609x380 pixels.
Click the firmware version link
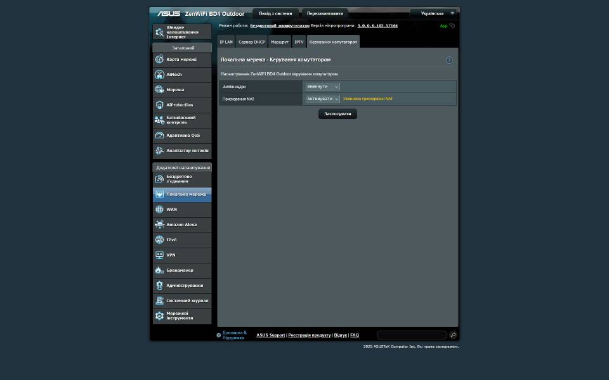377,26
